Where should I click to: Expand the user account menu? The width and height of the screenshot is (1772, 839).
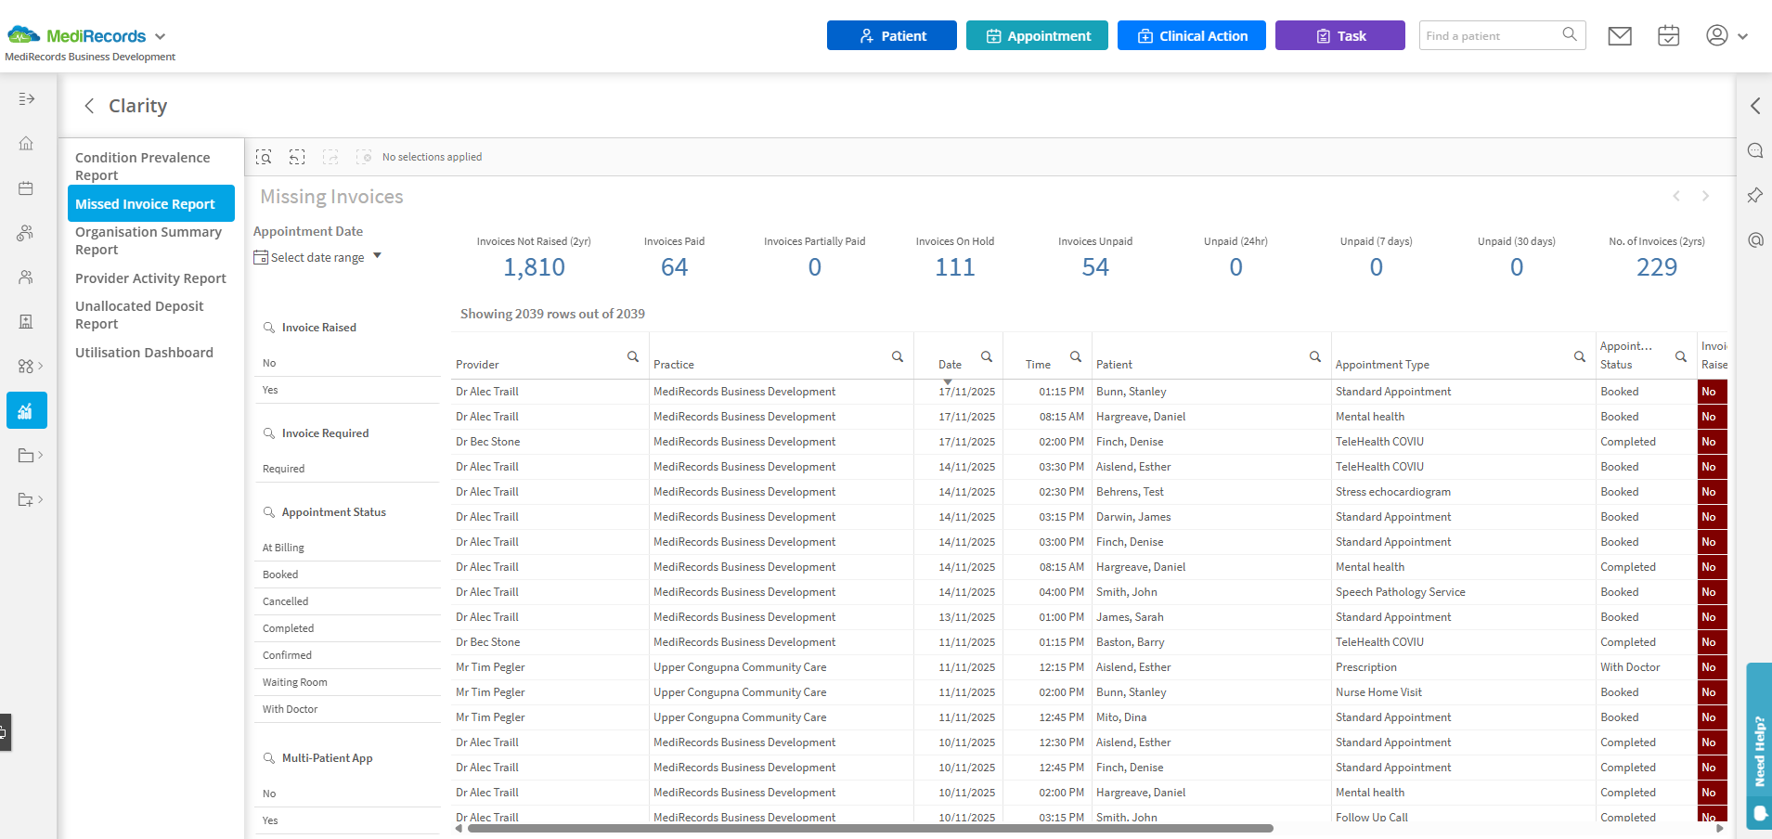pyautogui.click(x=1726, y=36)
